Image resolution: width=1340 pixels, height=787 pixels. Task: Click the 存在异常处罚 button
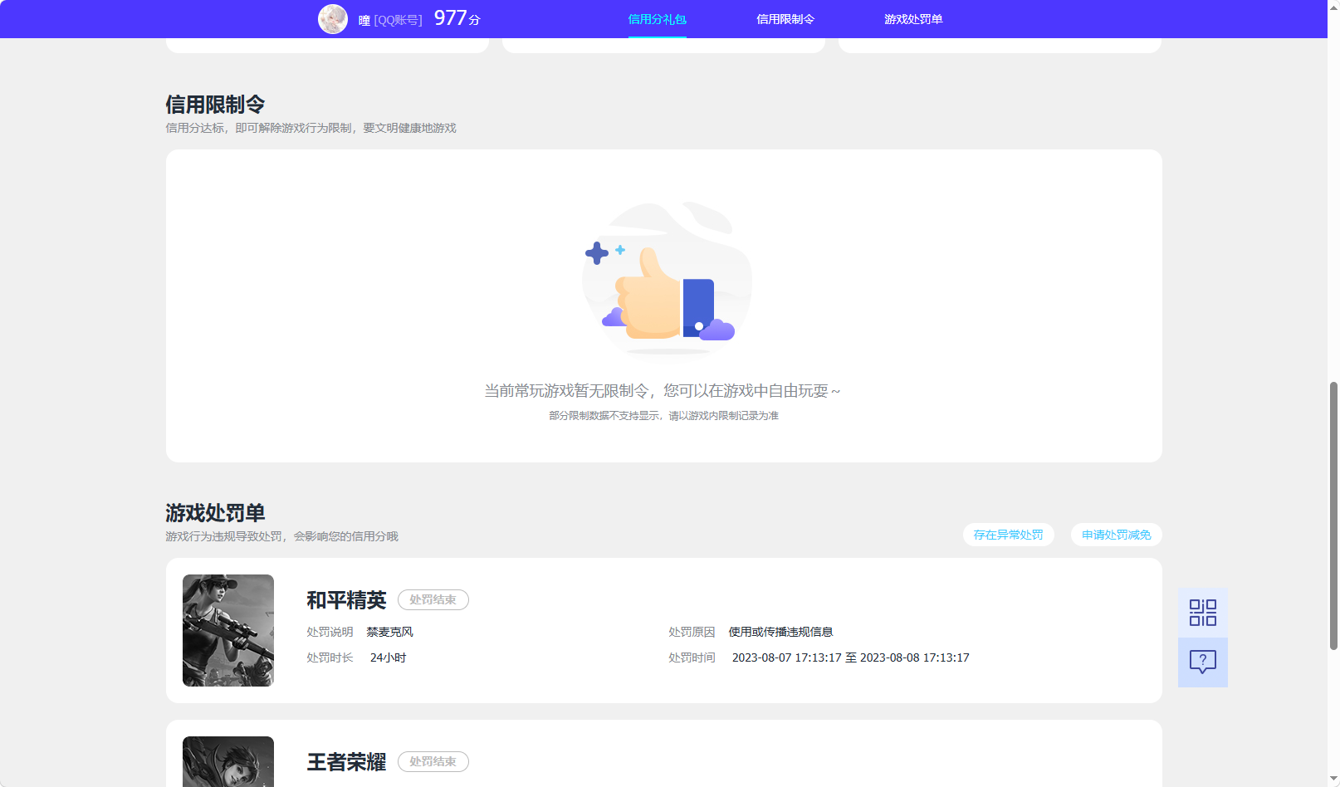tap(1008, 535)
